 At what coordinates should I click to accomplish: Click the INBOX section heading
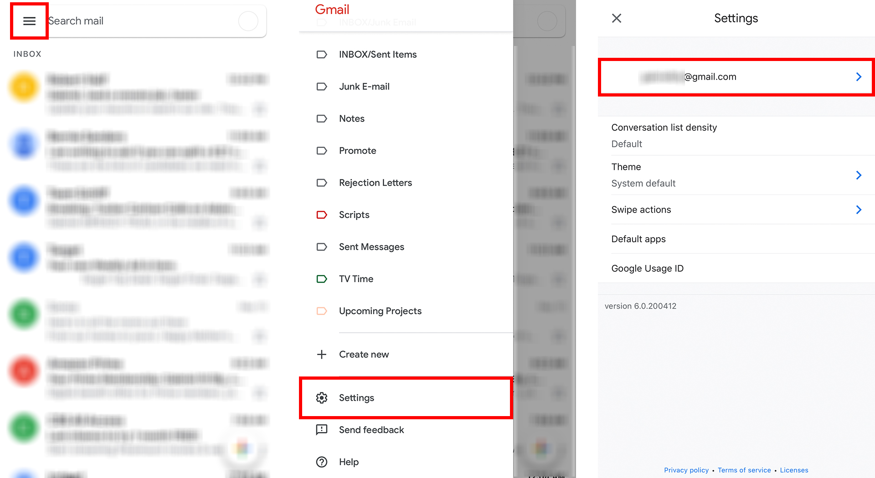(27, 54)
